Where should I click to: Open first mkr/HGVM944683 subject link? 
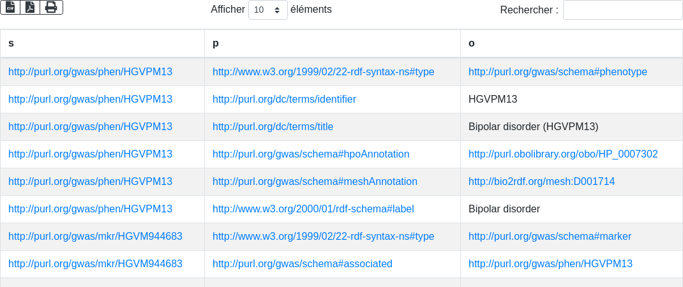(95, 237)
